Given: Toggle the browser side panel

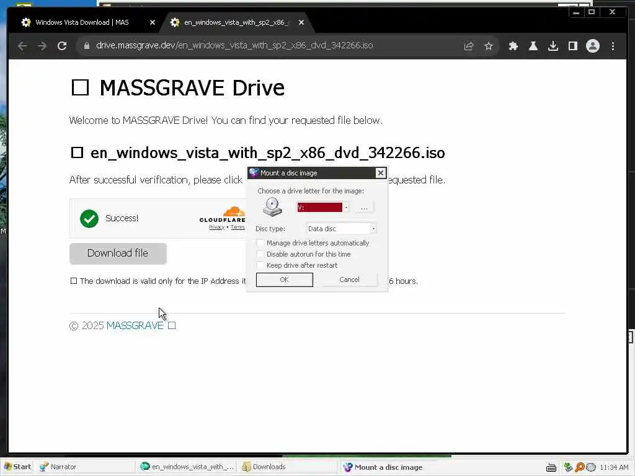Looking at the screenshot, I should (572, 46).
